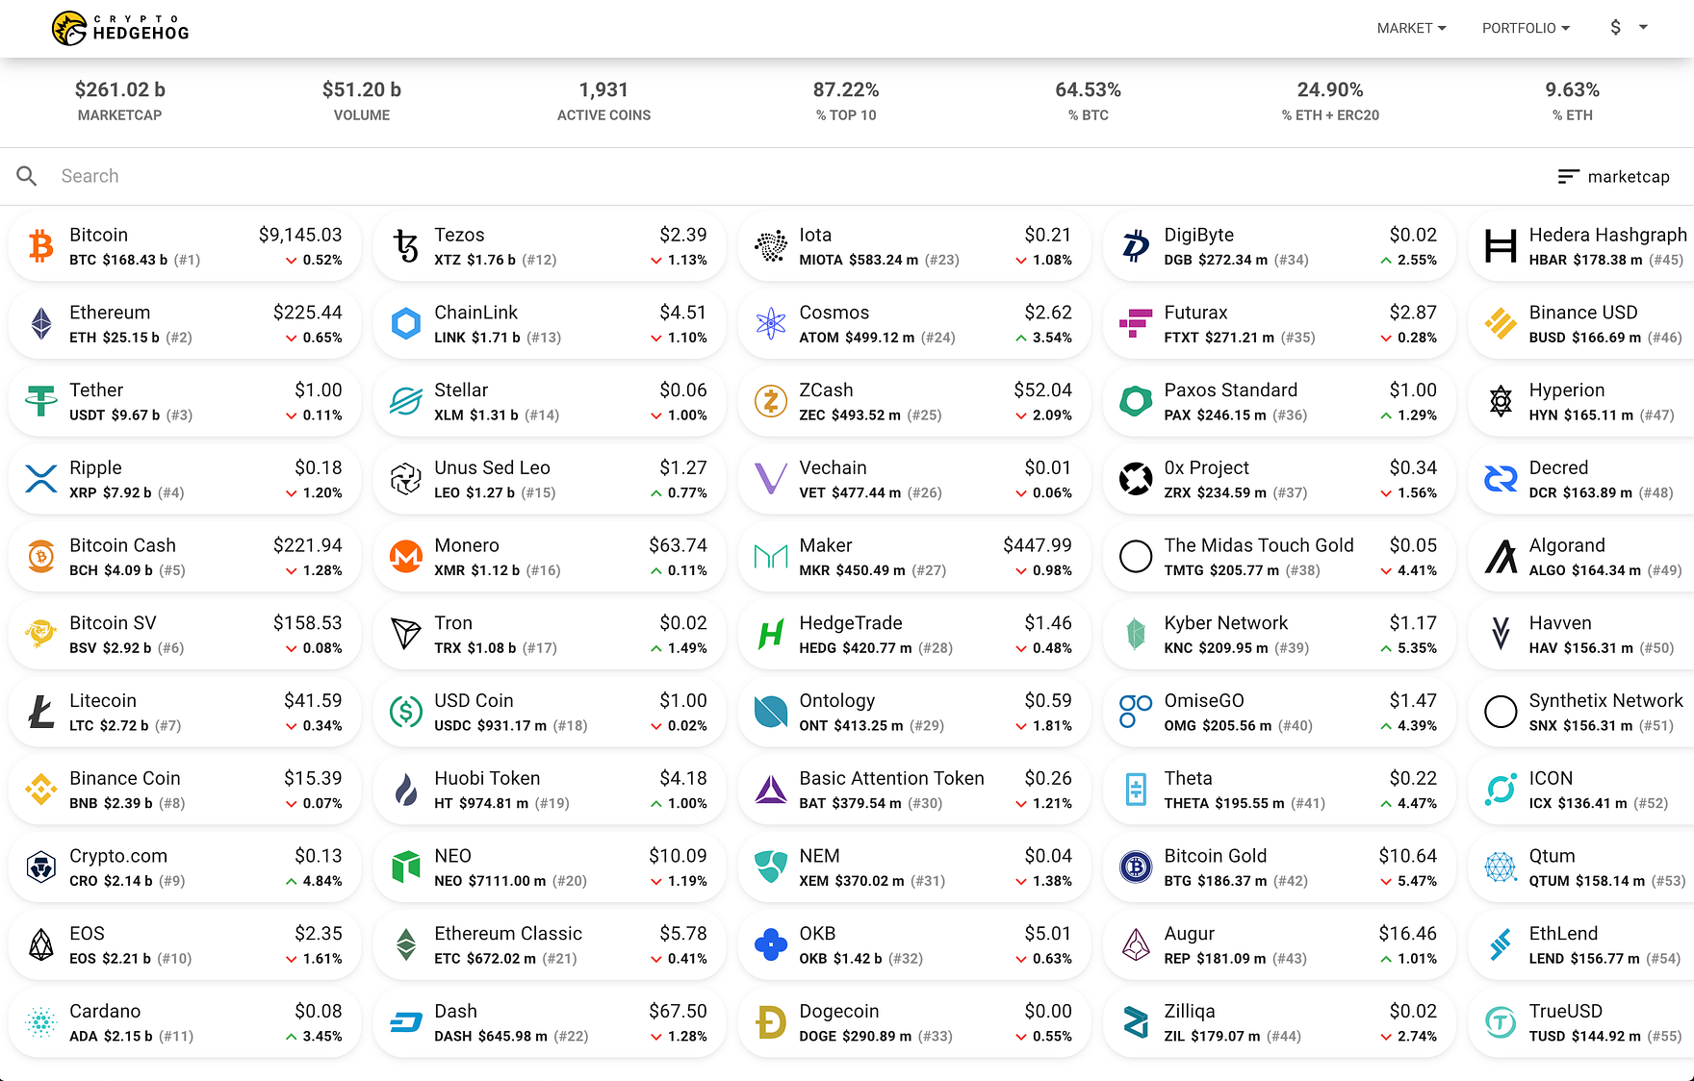Click the NEO green icon
Viewport: 1694px width, 1081px height.
click(x=406, y=867)
